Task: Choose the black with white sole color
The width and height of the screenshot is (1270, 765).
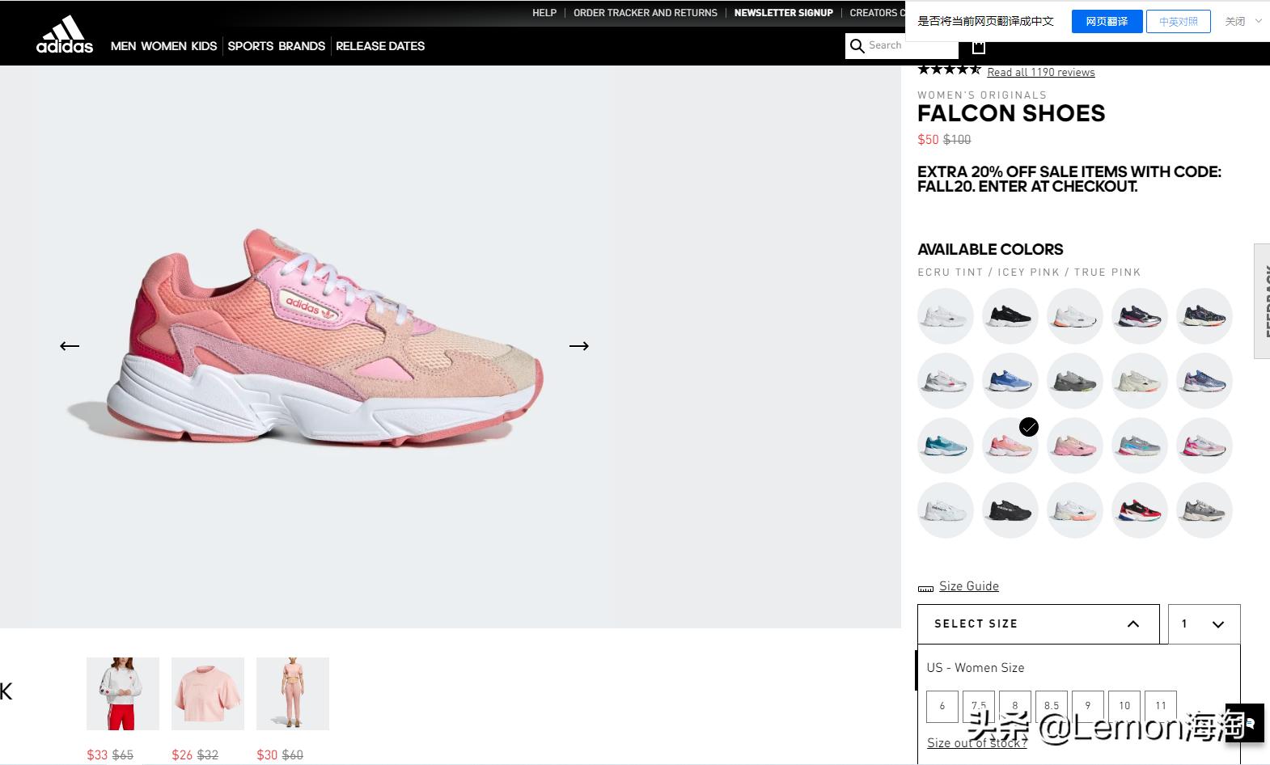Action: pos(1010,316)
